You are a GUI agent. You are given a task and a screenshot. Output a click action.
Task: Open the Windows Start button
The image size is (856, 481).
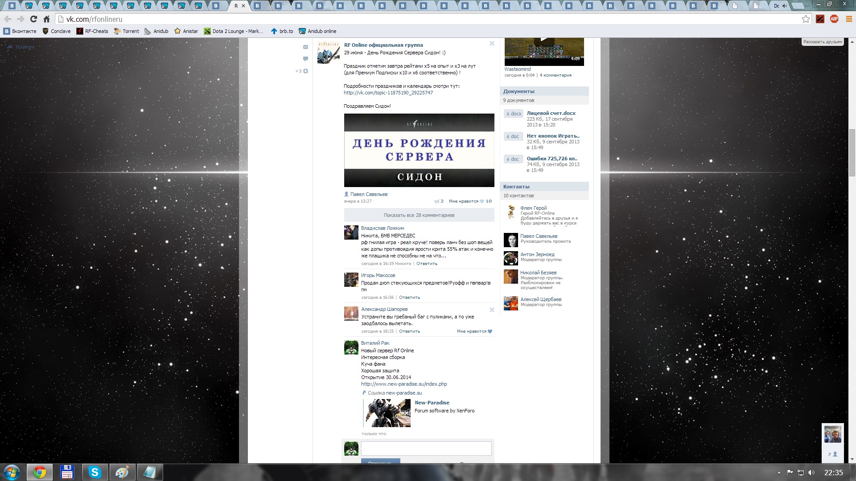click(x=12, y=472)
